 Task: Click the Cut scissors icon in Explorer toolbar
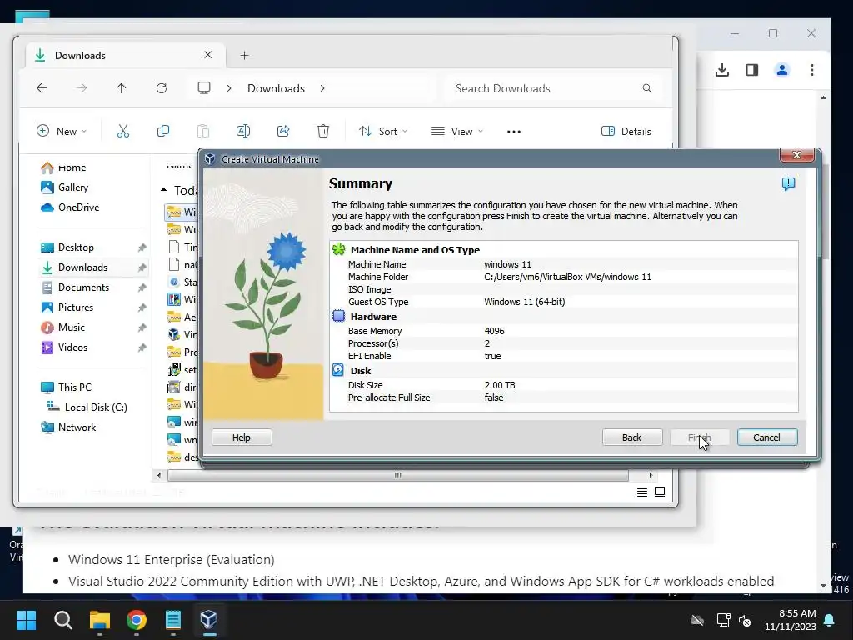tap(123, 131)
